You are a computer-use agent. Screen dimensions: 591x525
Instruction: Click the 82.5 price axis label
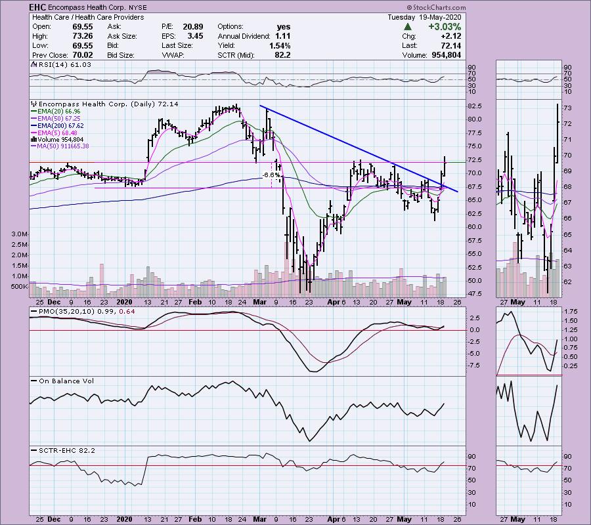tap(475, 106)
